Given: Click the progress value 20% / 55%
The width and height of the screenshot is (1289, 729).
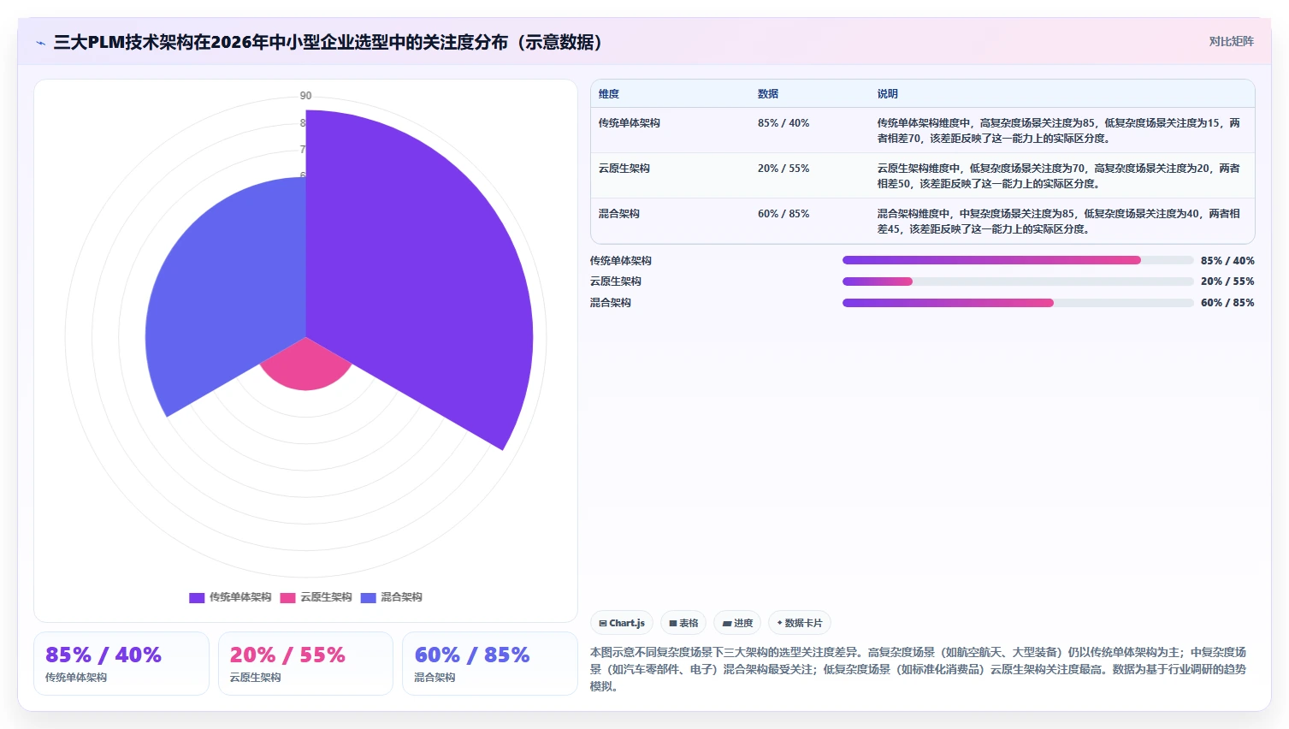Looking at the screenshot, I should click(x=1227, y=282).
